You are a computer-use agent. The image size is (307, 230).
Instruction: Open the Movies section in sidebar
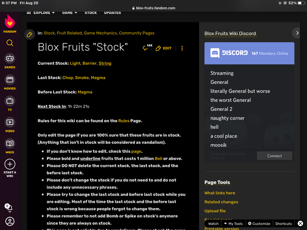tap(10, 80)
